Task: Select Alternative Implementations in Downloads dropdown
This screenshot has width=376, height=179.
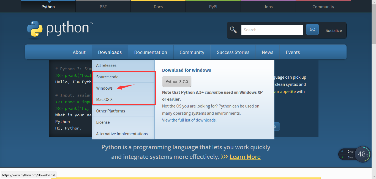Action: click(x=123, y=134)
